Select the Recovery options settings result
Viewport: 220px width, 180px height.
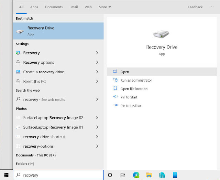tap(58, 62)
